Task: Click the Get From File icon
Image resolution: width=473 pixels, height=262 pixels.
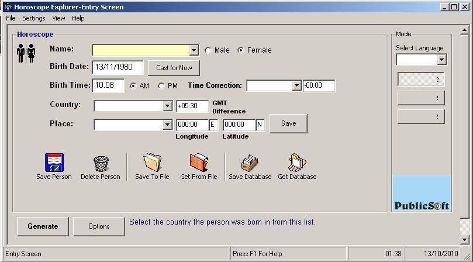Action: (198, 163)
